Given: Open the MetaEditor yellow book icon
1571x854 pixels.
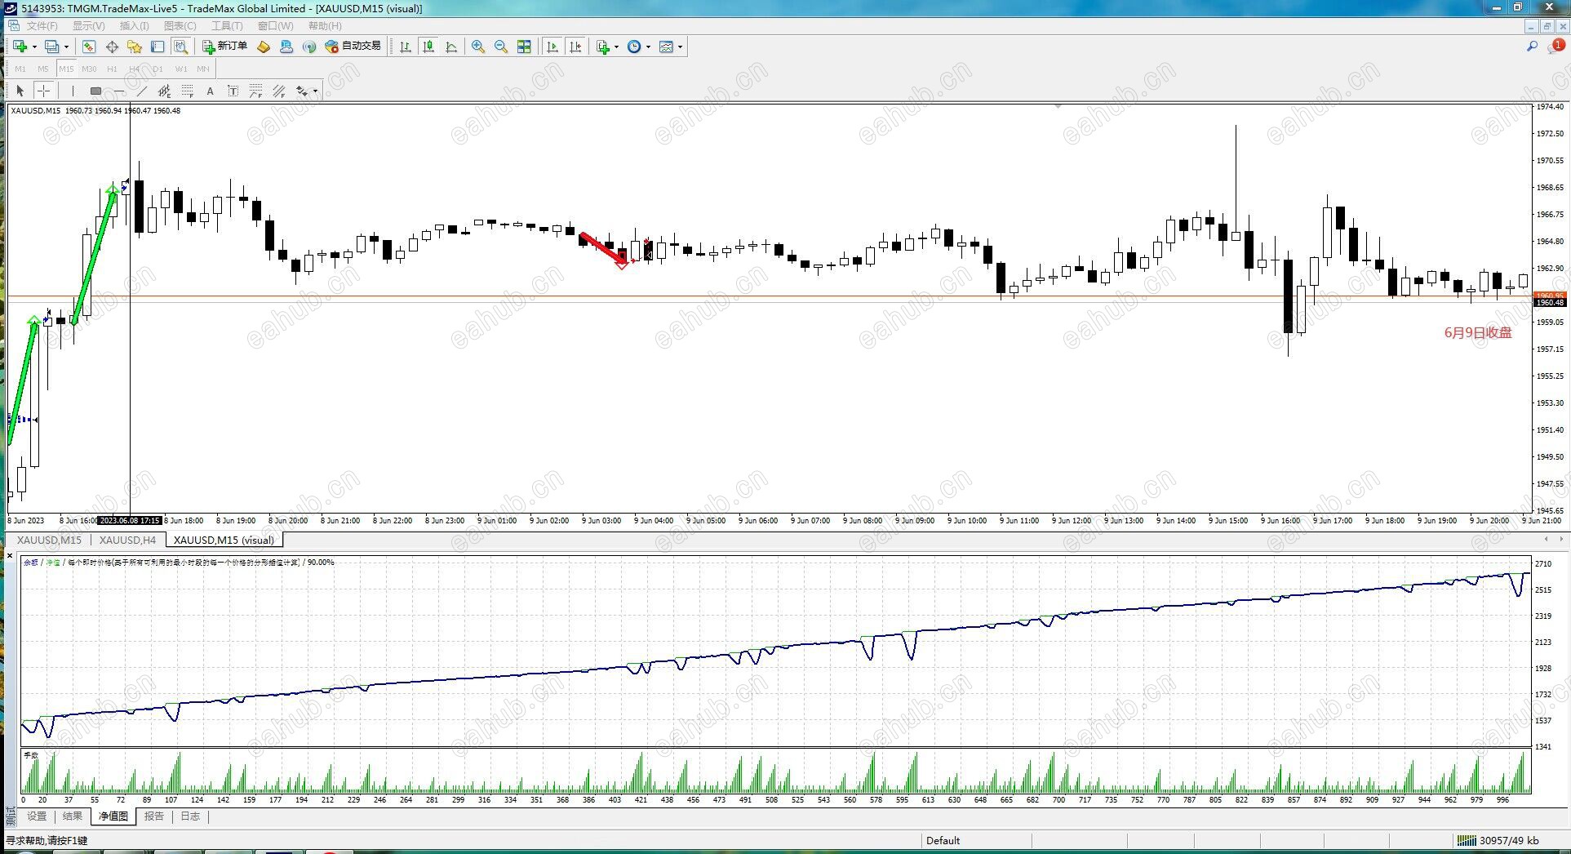Looking at the screenshot, I should click(x=264, y=47).
